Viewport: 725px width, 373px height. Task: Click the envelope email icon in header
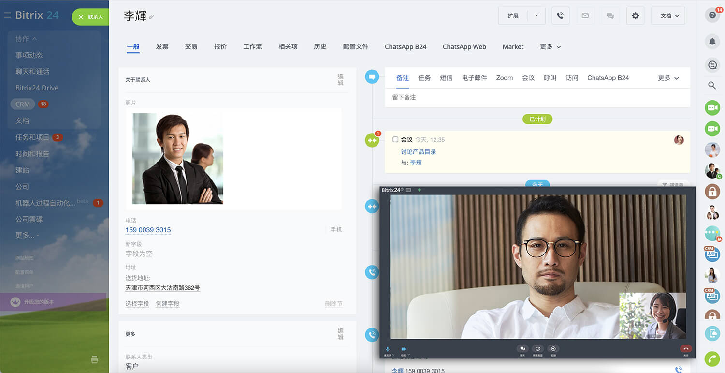point(585,15)
